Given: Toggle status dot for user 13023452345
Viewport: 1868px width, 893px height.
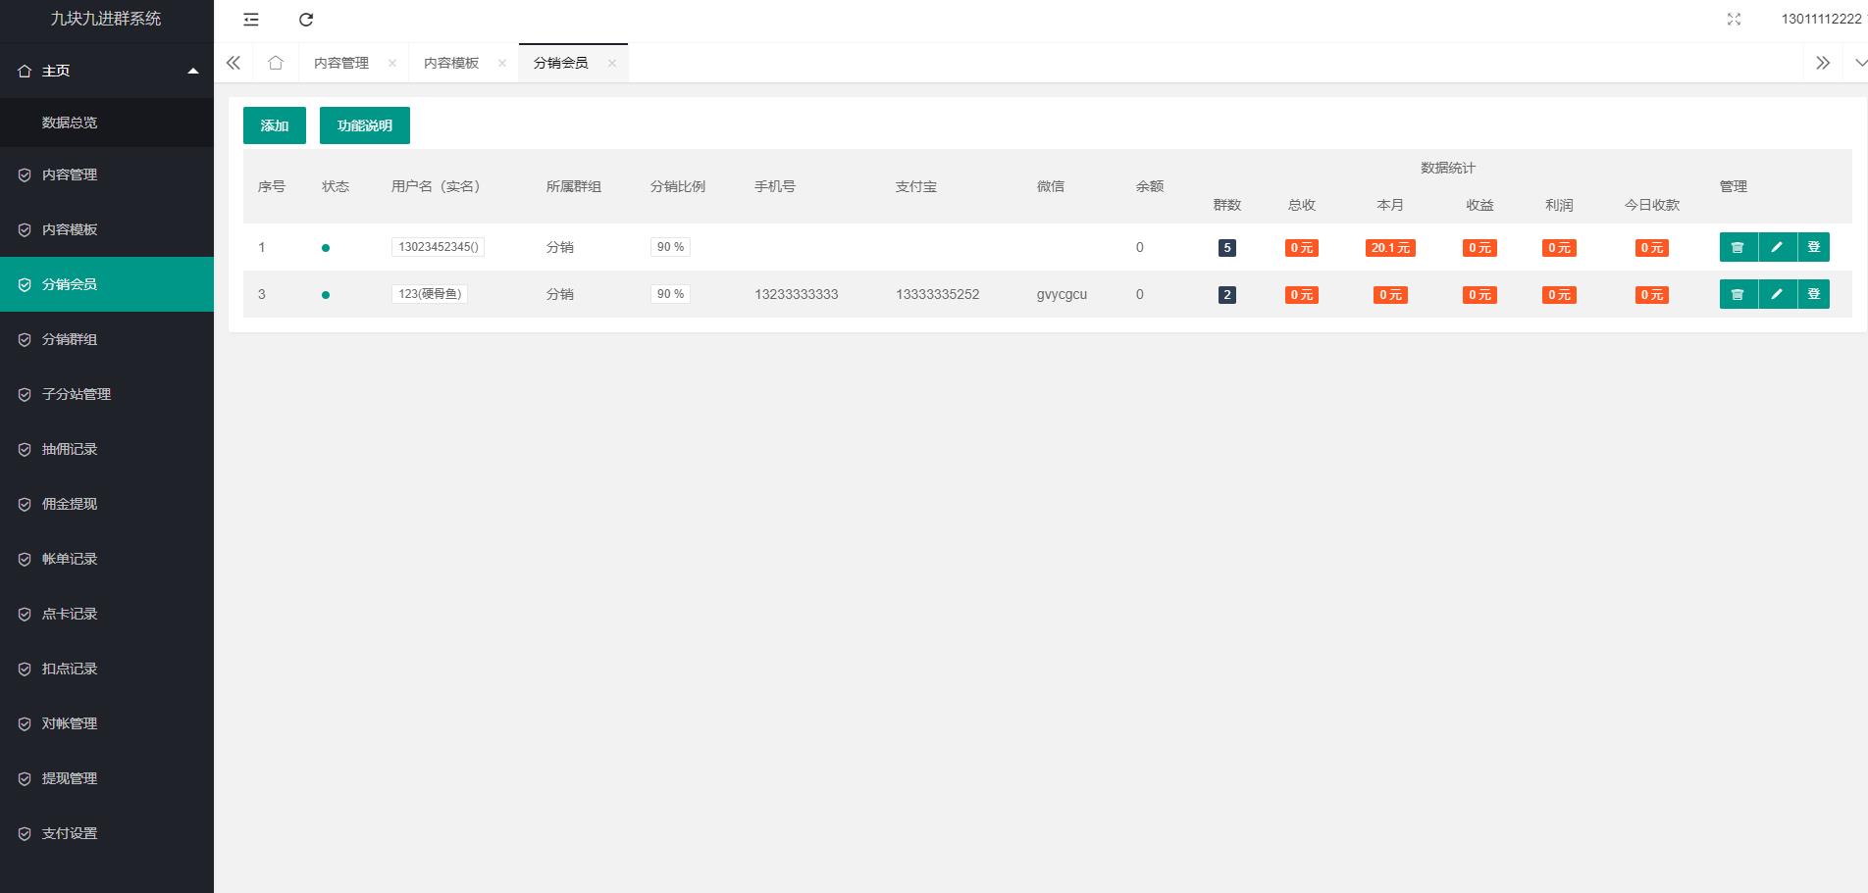Looking at the screenshot, I should [x=326, y=248].
